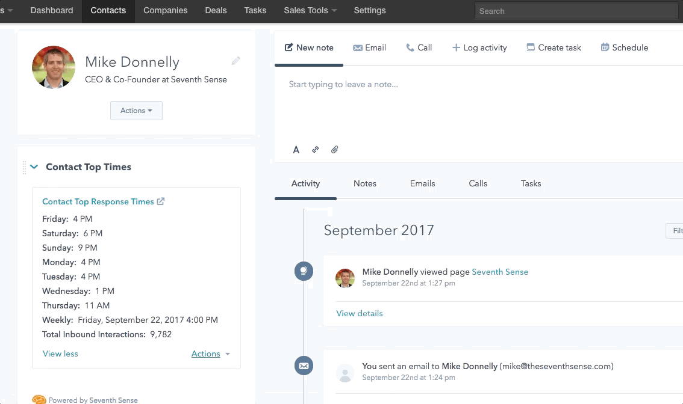Open external link icon next to Contact Top Response Times

pyautogui.click(x=161, y=201)
